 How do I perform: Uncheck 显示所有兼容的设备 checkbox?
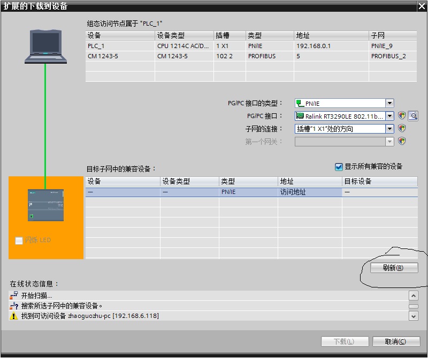click(339, 167)
